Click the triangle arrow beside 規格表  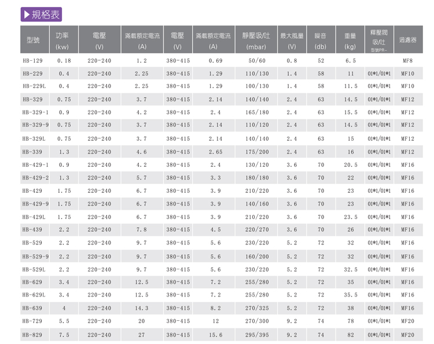[27, 15]
